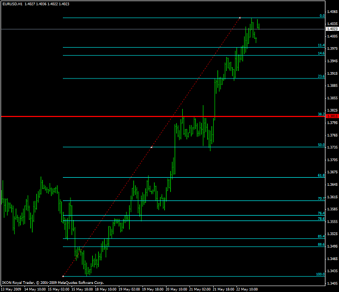The height and width of the screenshot is (292, 339).
Task: Click the 1.3855 price axis value
Action: [x=332, y=98]
